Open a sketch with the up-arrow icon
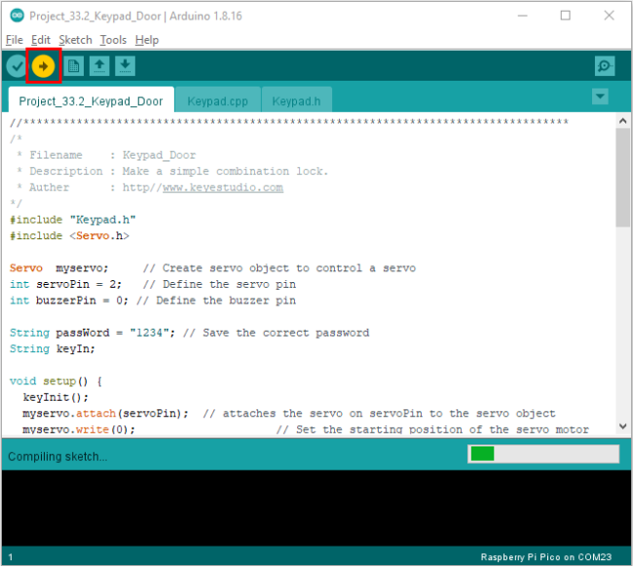 point(99,66)
